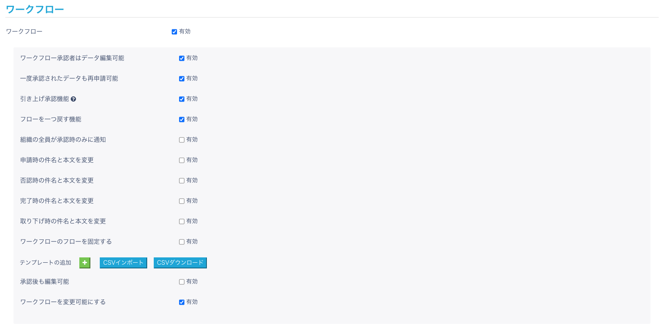This screenshot has width=664, height=330.
Task: Click the ワークフロー section heading
Action: 35,9
